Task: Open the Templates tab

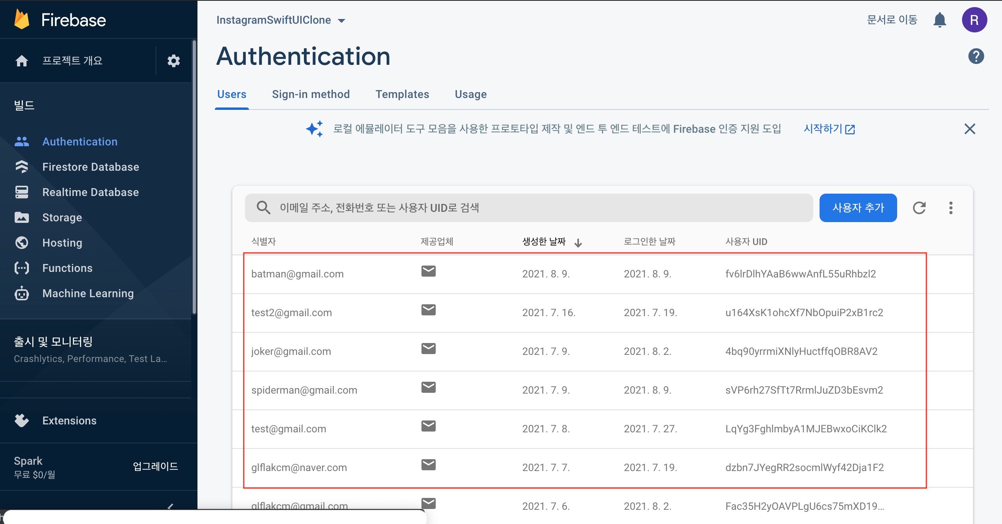Action: (x=402, y=94)
